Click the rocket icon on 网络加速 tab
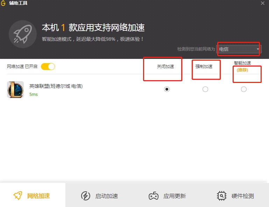The height and width of the screenshot is (207, 269). click(18, 195)
